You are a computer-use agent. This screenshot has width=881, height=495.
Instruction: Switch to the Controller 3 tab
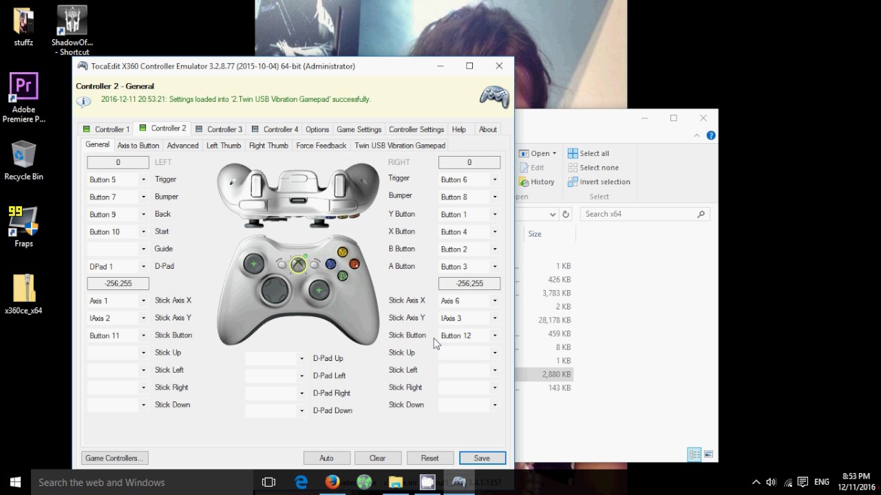(218, 129)
